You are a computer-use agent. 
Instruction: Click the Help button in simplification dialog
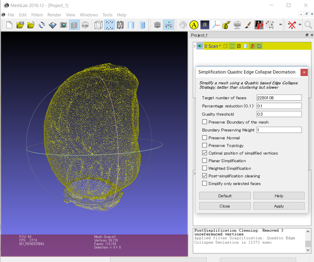coord(279,196)
